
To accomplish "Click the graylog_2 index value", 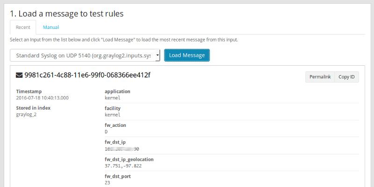I will point(26,114).
